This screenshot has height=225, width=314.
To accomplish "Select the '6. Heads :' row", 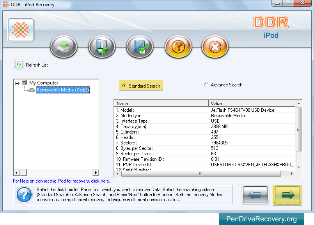I will pos(205,137).
